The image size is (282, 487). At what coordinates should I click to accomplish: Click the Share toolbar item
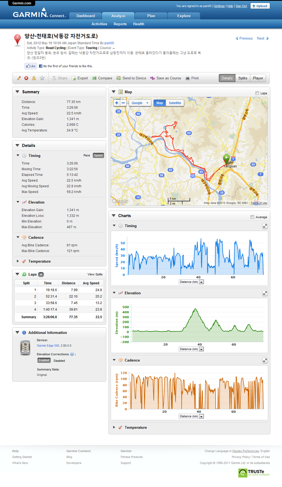tap(60, 78)
